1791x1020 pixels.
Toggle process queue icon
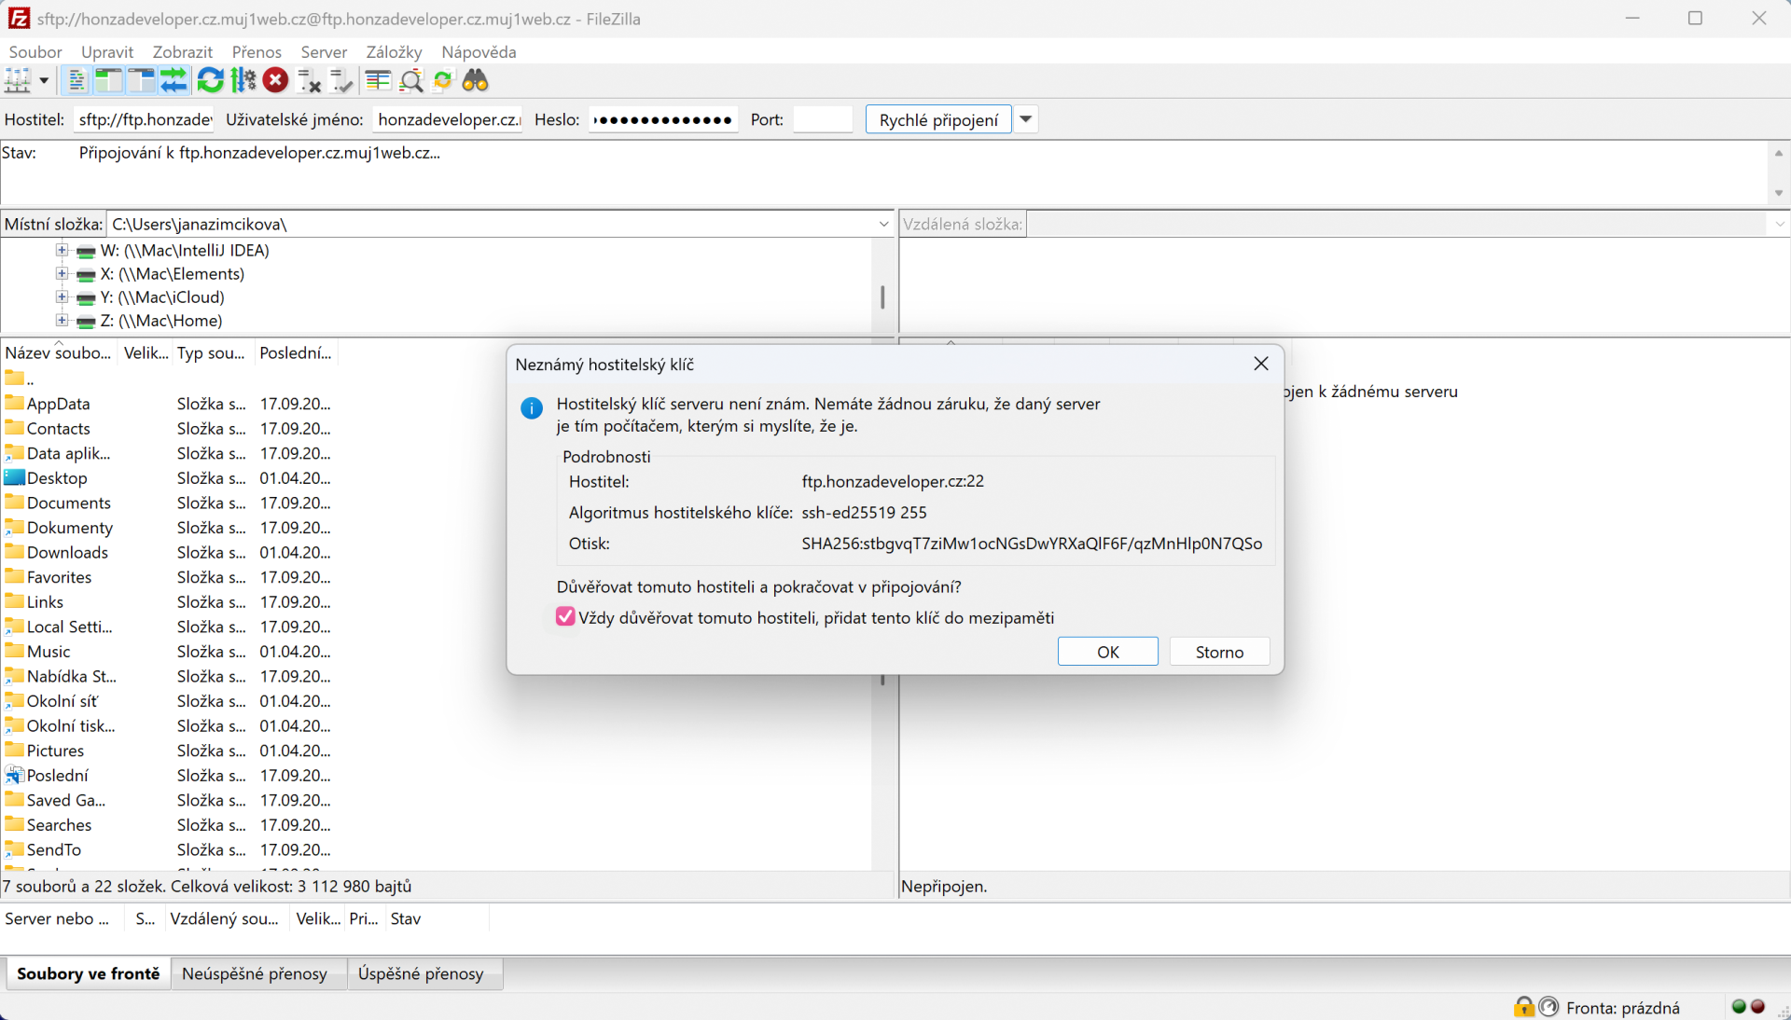[243, 81]
